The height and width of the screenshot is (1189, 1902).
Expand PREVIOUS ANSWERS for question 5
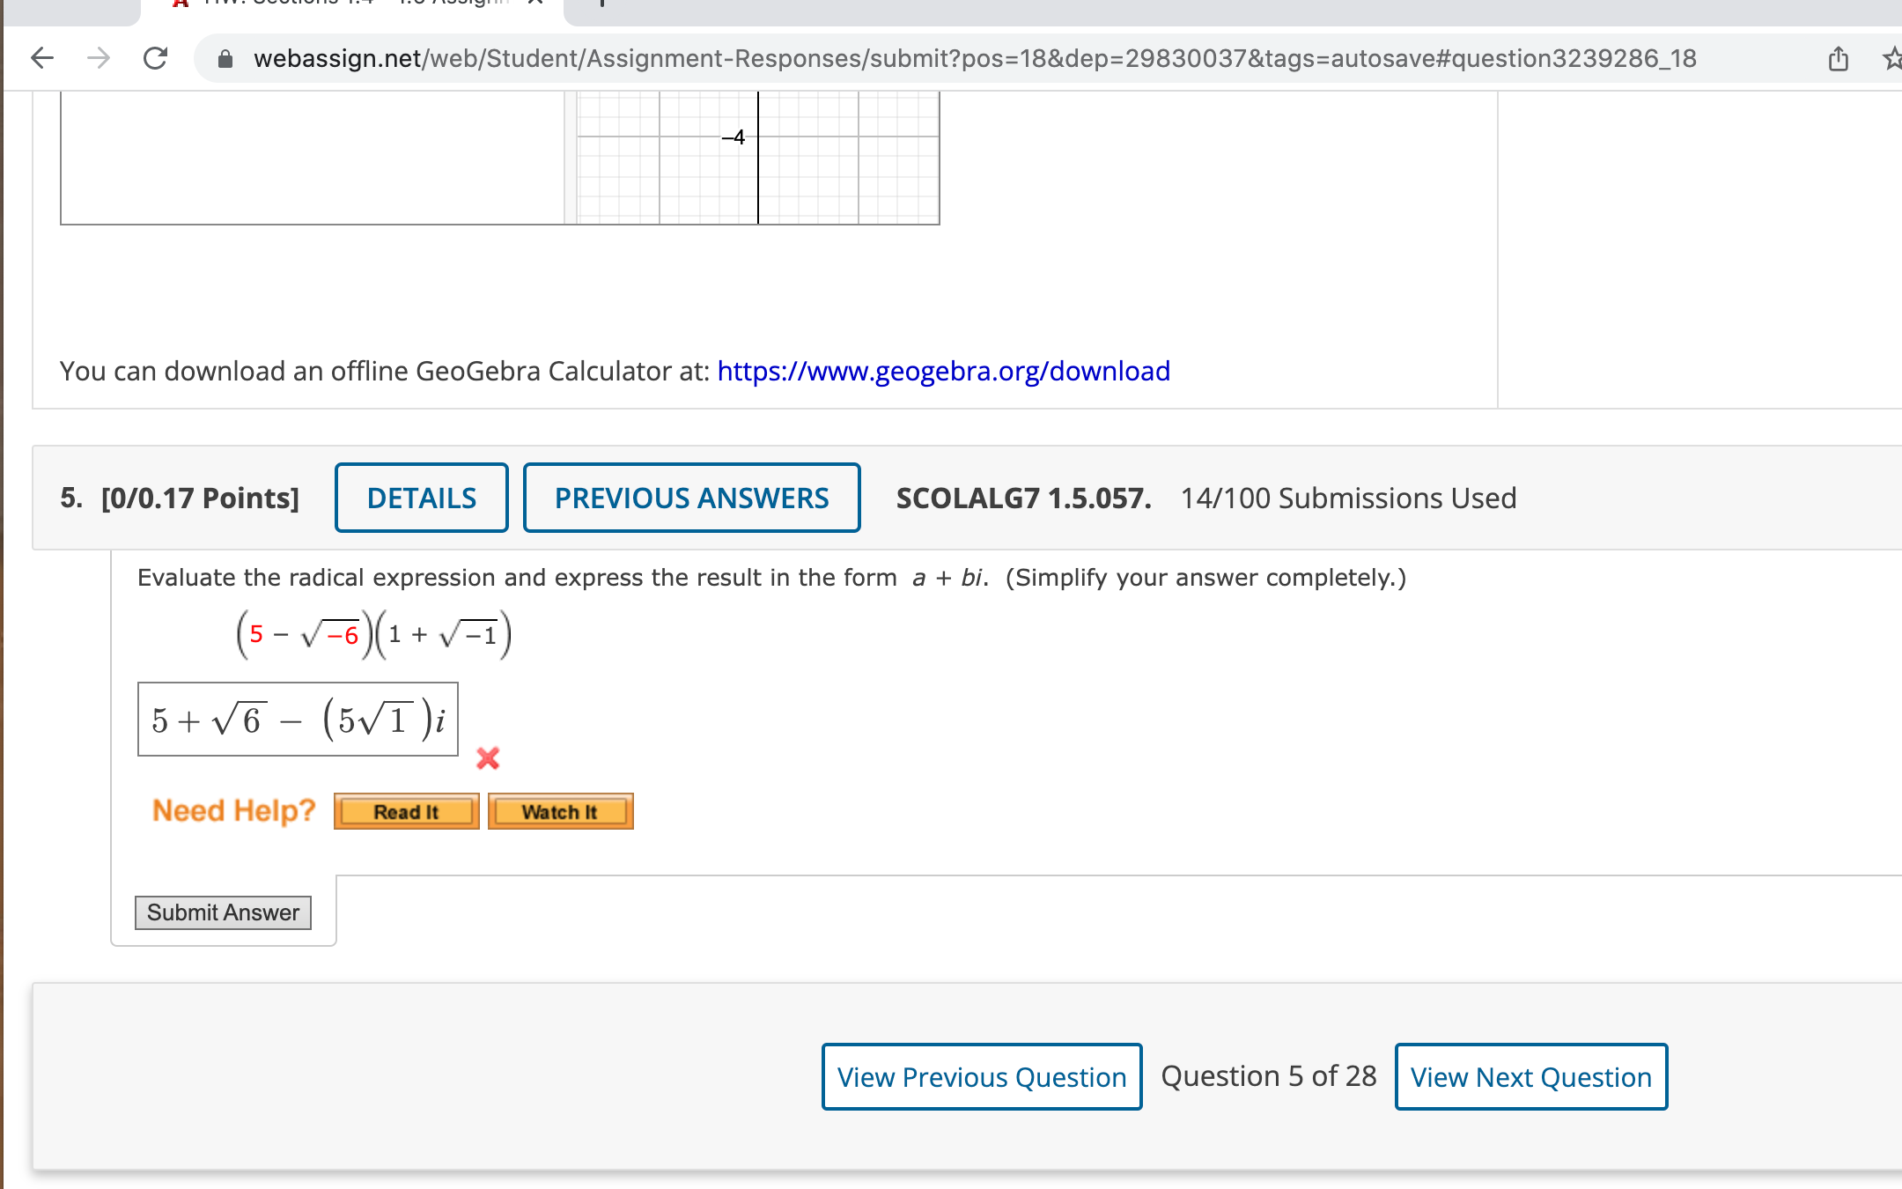[691, 498]
